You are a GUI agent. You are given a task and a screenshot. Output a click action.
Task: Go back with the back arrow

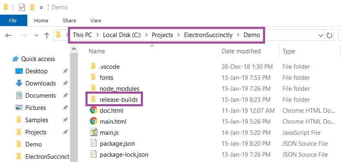pyautogui.click(x=8, y=35)
